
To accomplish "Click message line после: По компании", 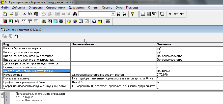I will coord(29,100).
